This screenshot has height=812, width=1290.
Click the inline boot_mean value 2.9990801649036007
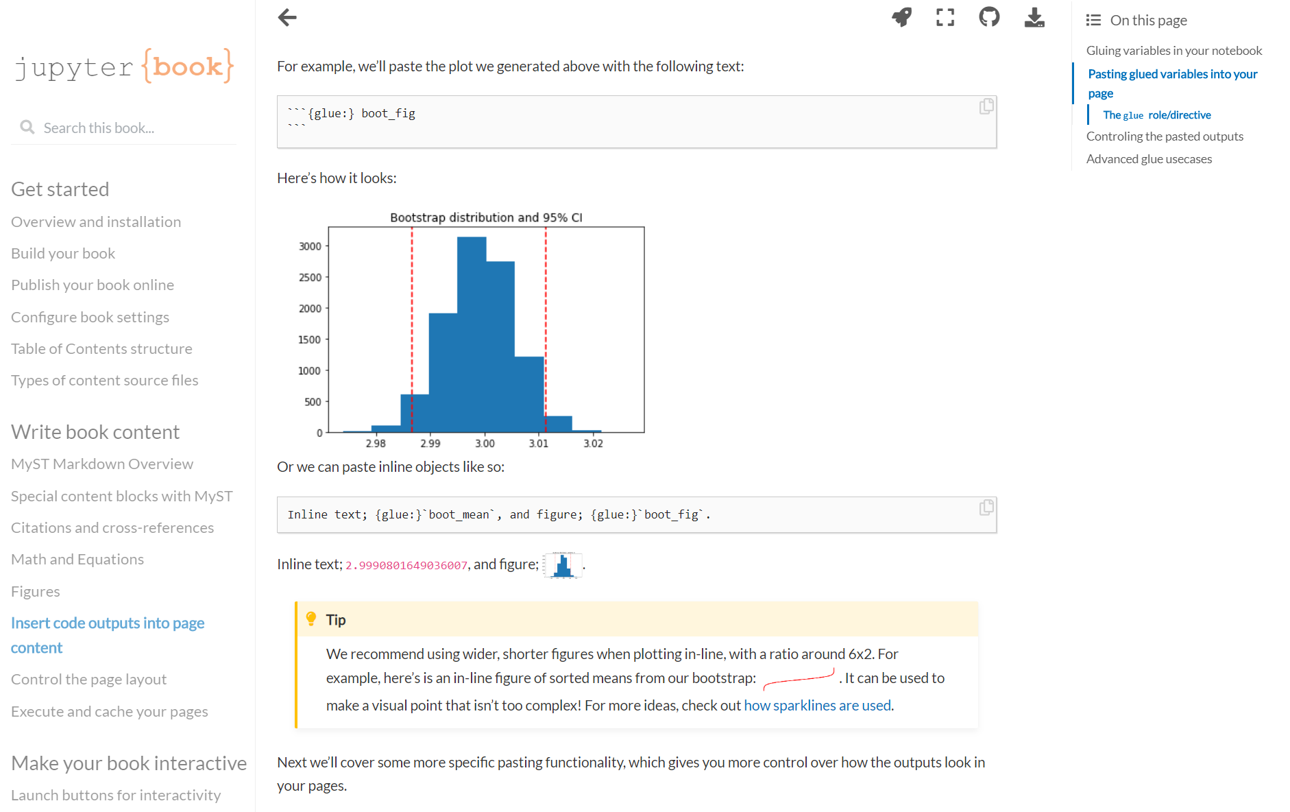[x=406, y=565]
